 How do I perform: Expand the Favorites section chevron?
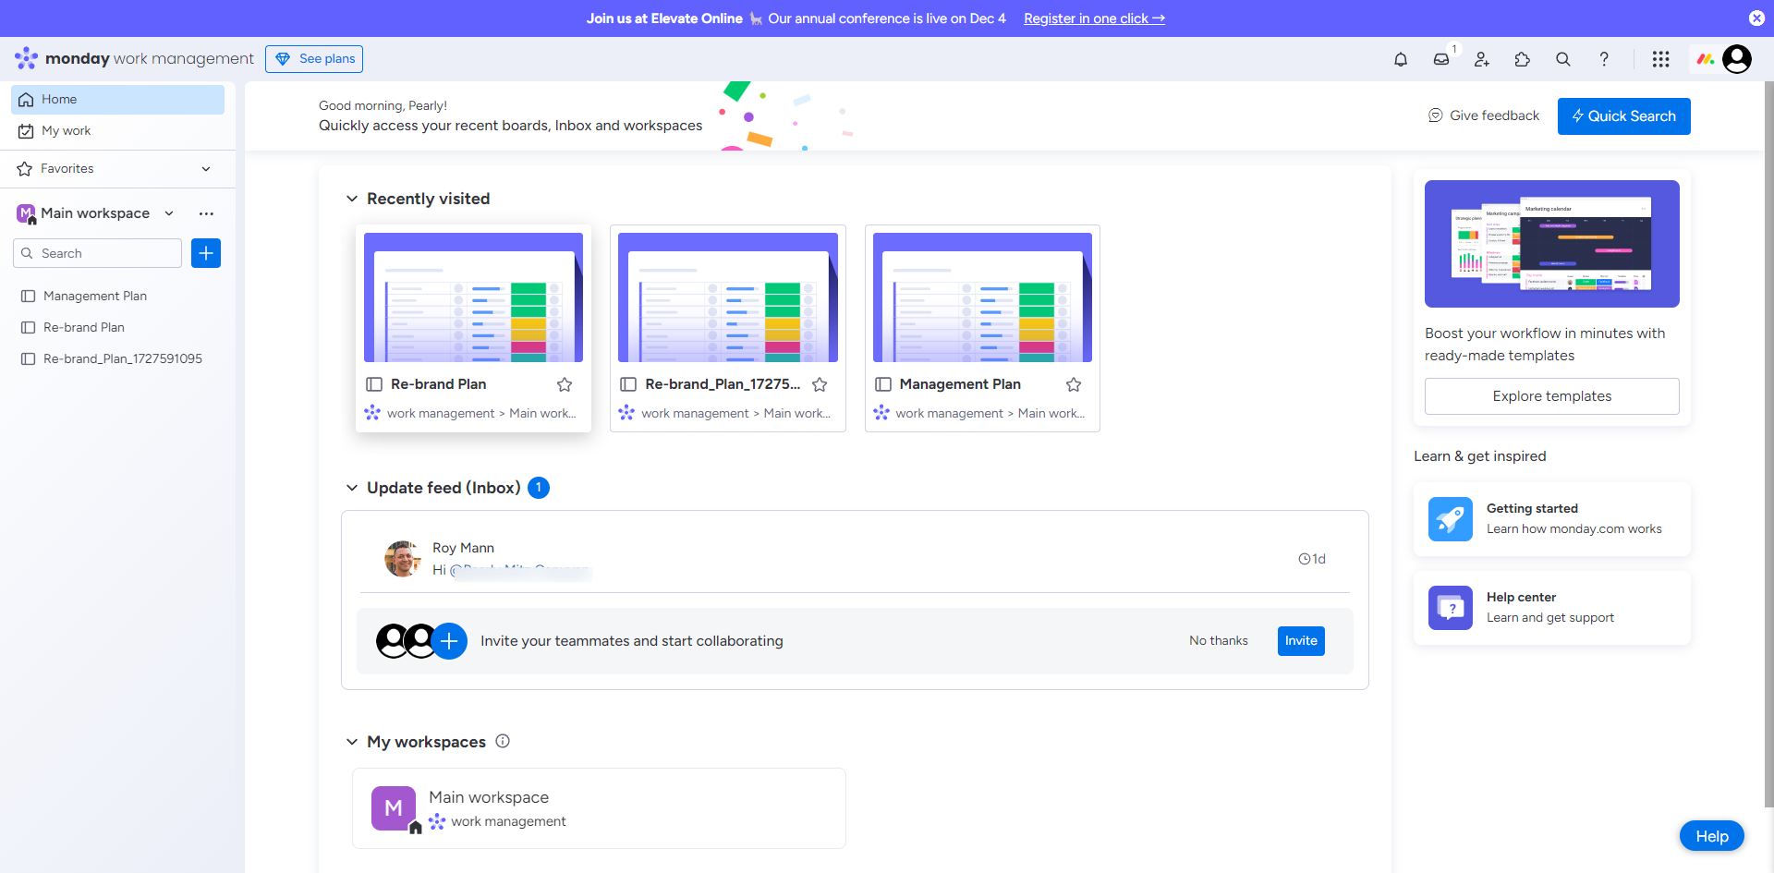(x=206, y=169)
